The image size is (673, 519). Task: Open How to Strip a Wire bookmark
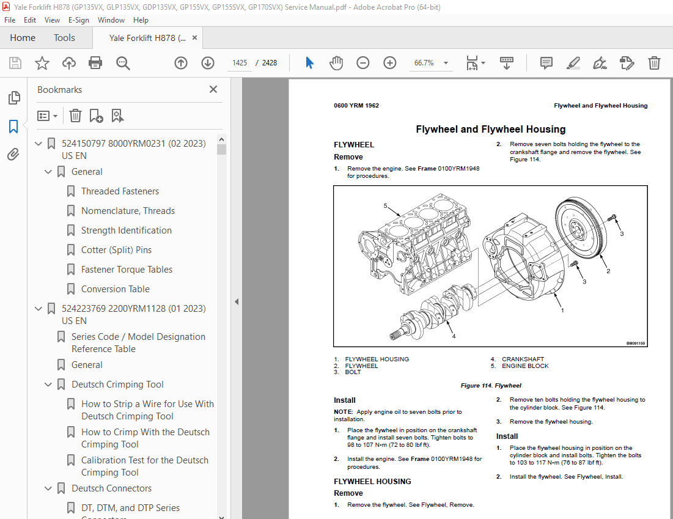click(147, 410)
